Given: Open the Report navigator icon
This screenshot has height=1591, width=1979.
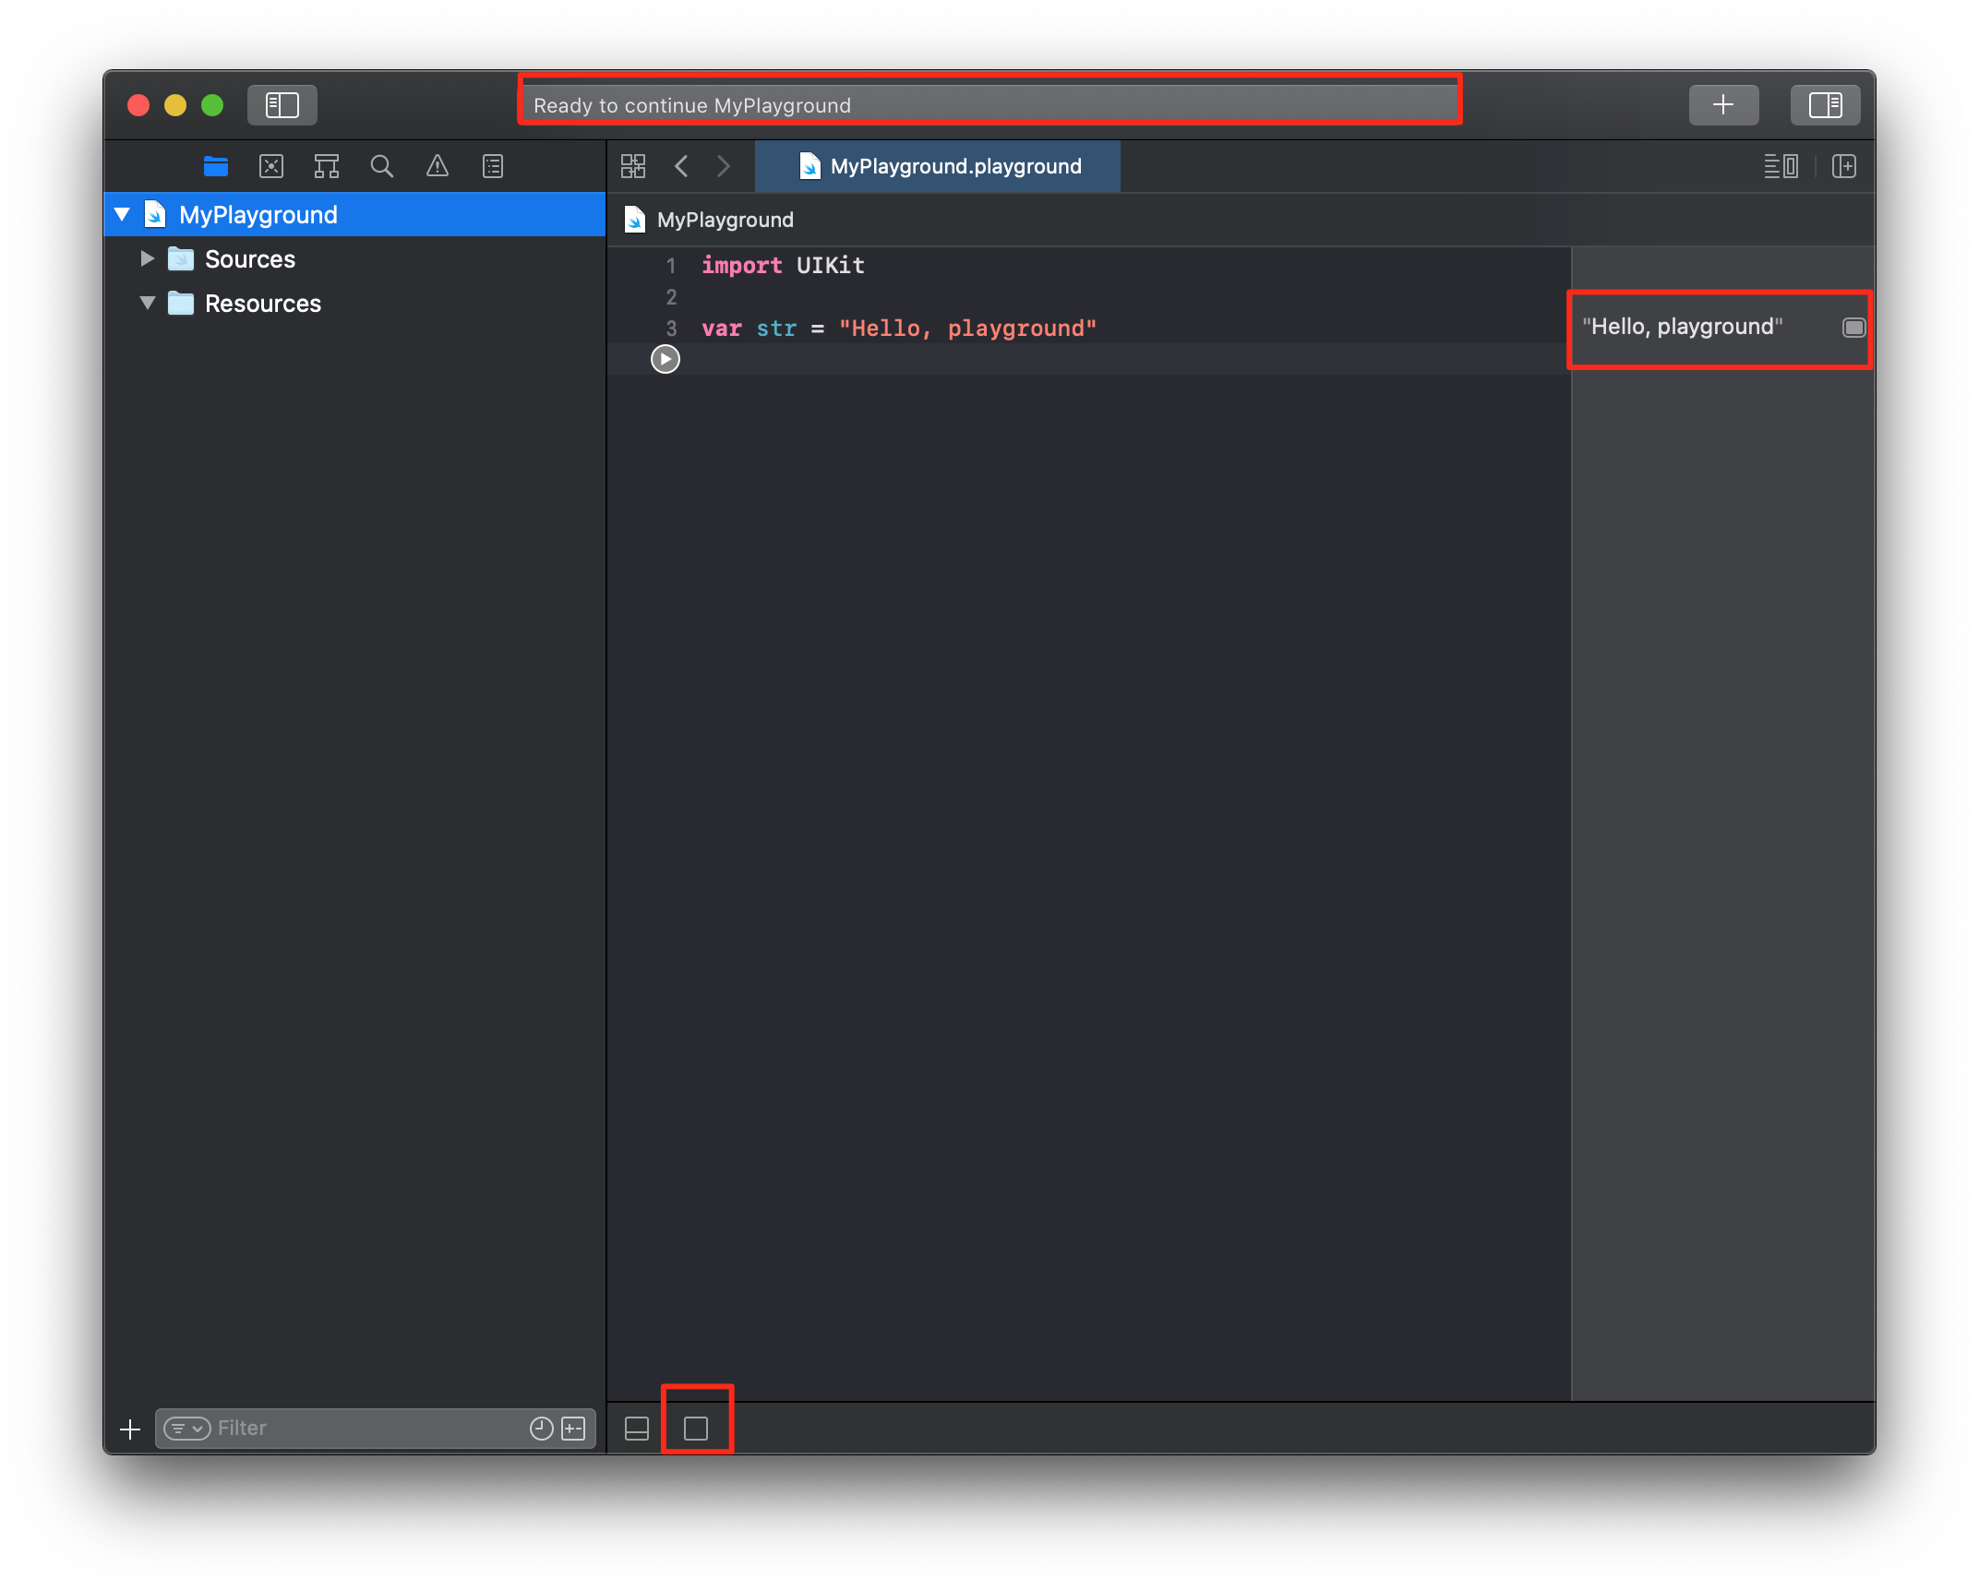Looking at the screenshot, I should [x=493, y=166].
